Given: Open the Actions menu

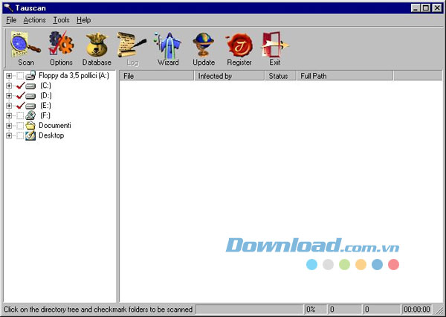Looking at the screenshot, I should click(x=34, y=20).
